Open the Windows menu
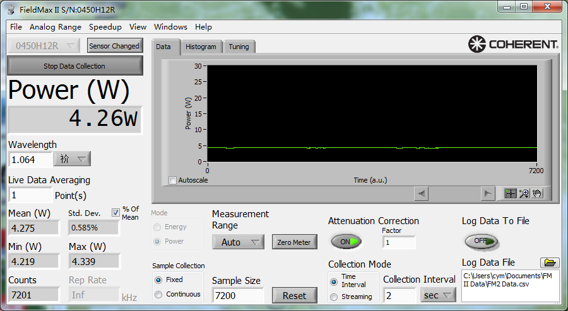 pyautogui.click(x=170, y=27)
